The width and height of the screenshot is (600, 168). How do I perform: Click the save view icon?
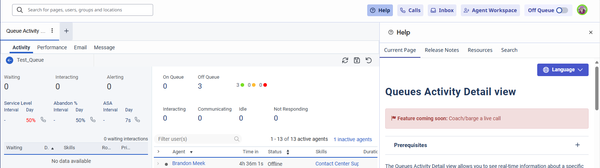[357, 60]
